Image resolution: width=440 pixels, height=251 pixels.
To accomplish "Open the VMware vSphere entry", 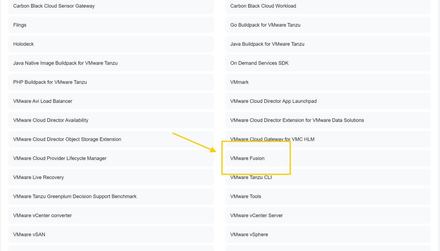I will point(328,234).
